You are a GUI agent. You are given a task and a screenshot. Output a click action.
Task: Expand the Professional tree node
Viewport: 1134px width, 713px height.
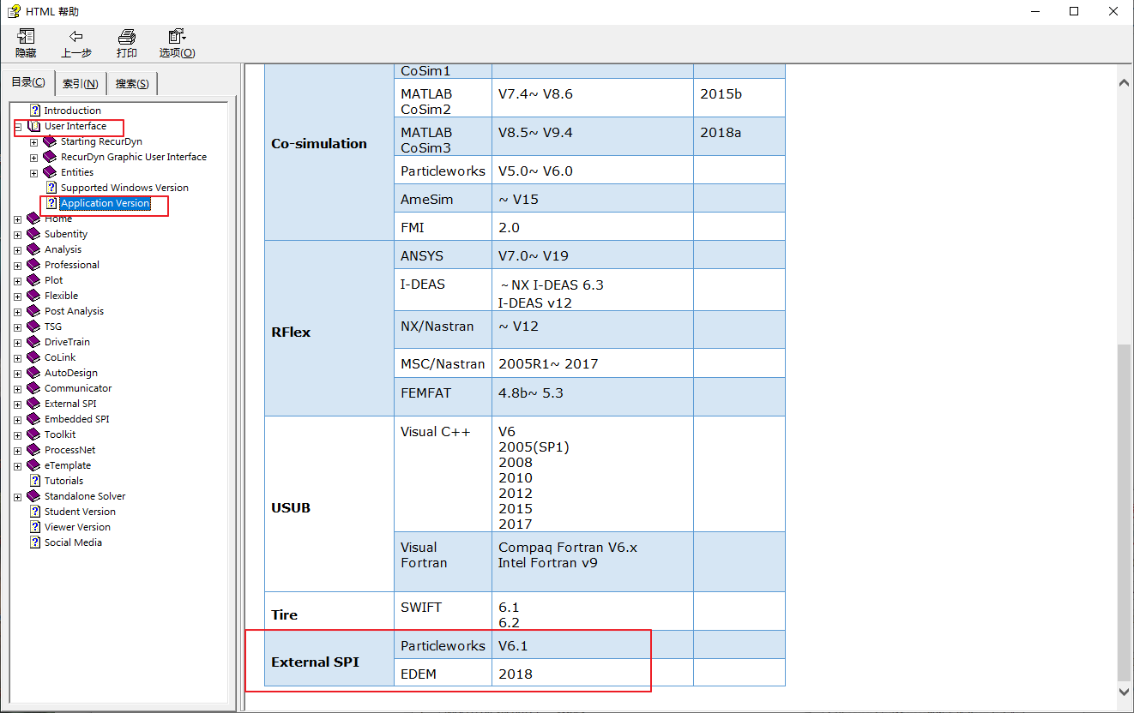[18, 266]
